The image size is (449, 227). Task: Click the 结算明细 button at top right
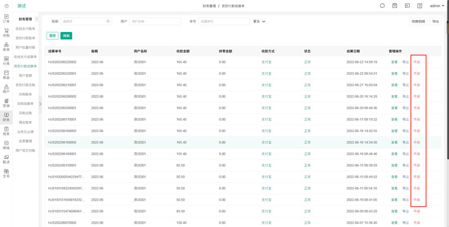[418, 21]
